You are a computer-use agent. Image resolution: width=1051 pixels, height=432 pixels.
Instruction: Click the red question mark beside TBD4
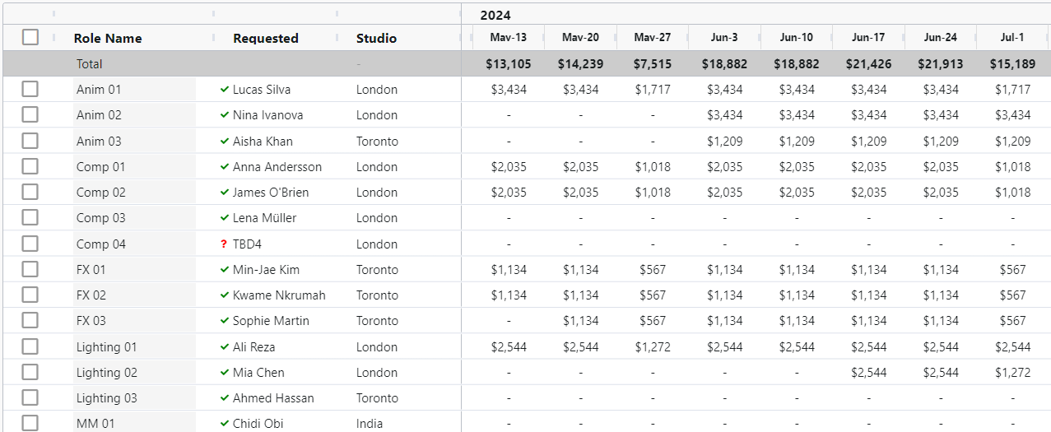click(x=224, y=244)
